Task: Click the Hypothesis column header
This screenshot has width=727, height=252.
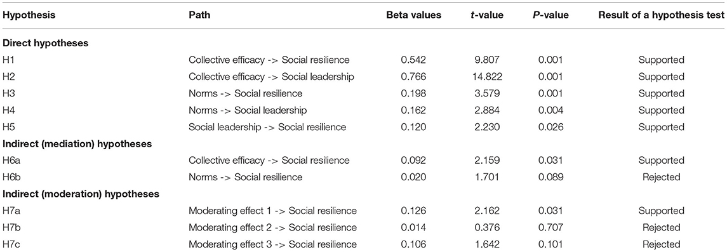Action: (x=29, y=15)
